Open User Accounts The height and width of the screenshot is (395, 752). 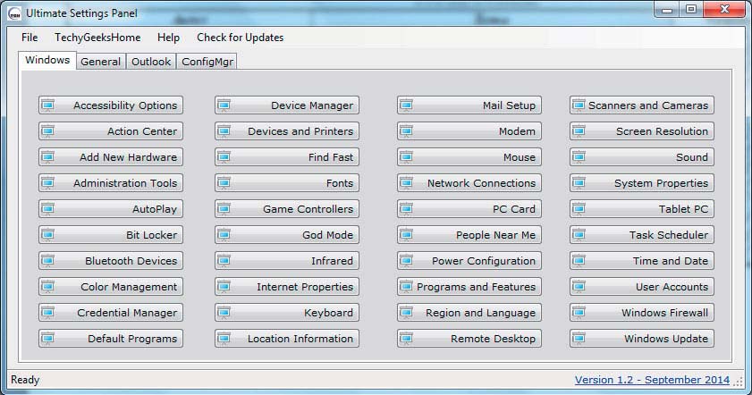[x=642, y=286]
